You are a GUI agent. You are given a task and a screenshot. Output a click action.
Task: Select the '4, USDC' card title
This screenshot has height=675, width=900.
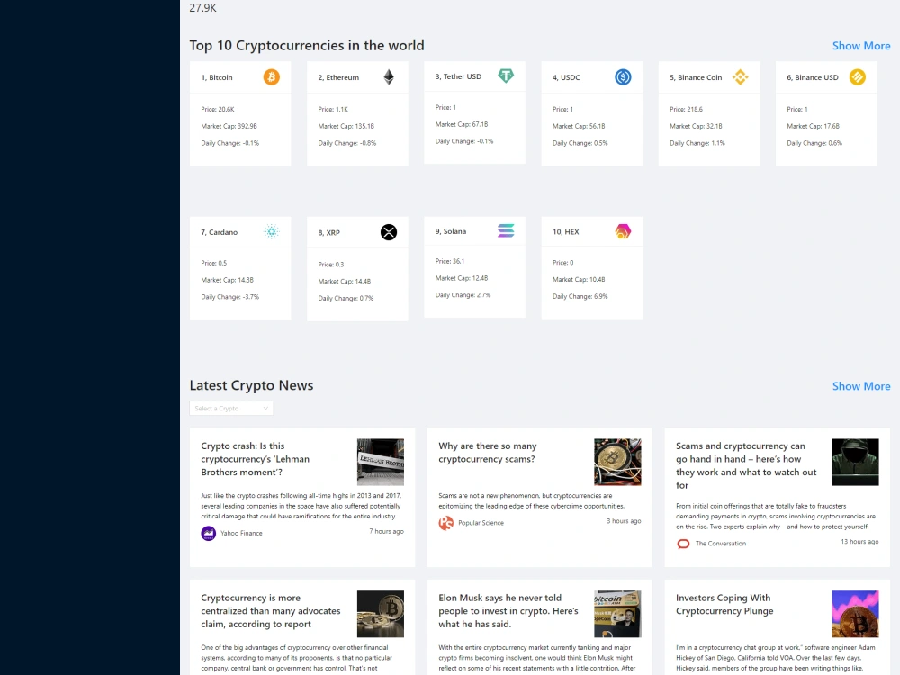click(x=566, y=77)
